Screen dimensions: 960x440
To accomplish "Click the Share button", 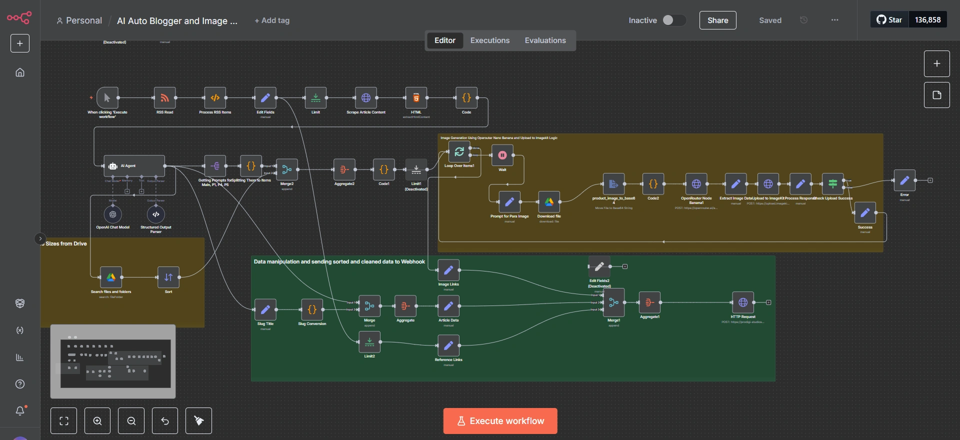I will pyautogui.click(x=717, y=20).
